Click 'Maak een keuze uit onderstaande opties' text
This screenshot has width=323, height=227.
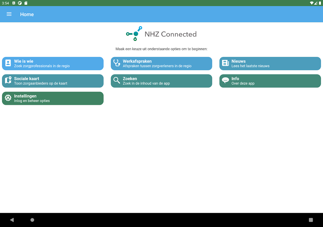pyautogui.click(x=148, y=49)
